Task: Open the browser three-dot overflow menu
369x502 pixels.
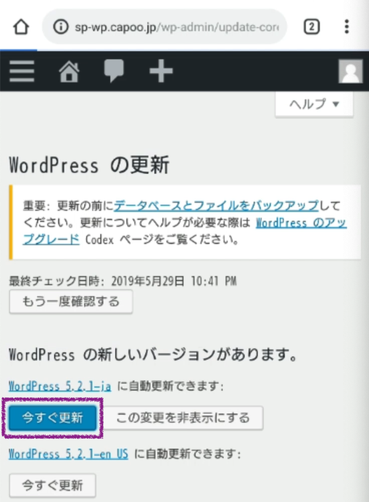Action: (x=346, y=27)
